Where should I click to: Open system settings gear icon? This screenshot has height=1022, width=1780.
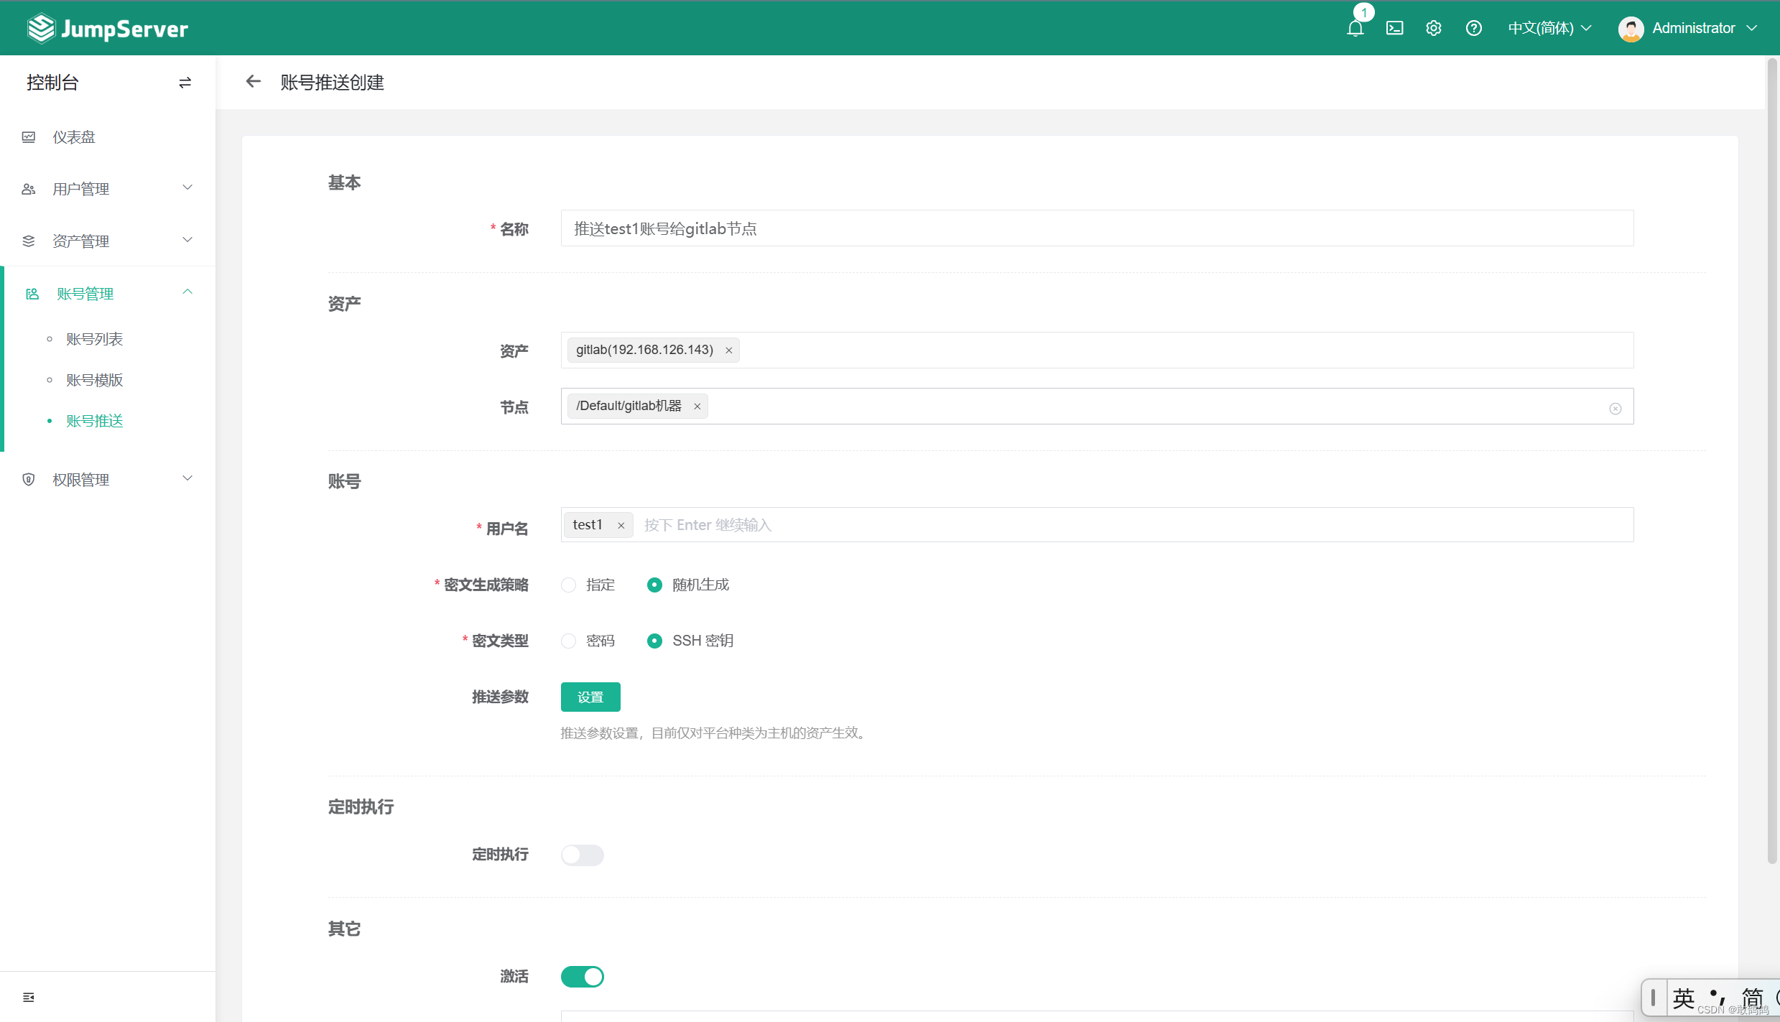click(1433, 28)
